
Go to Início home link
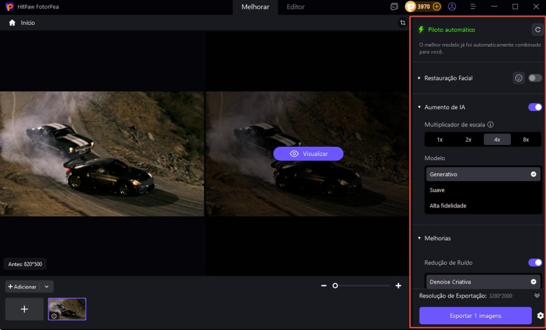point(28,22)
